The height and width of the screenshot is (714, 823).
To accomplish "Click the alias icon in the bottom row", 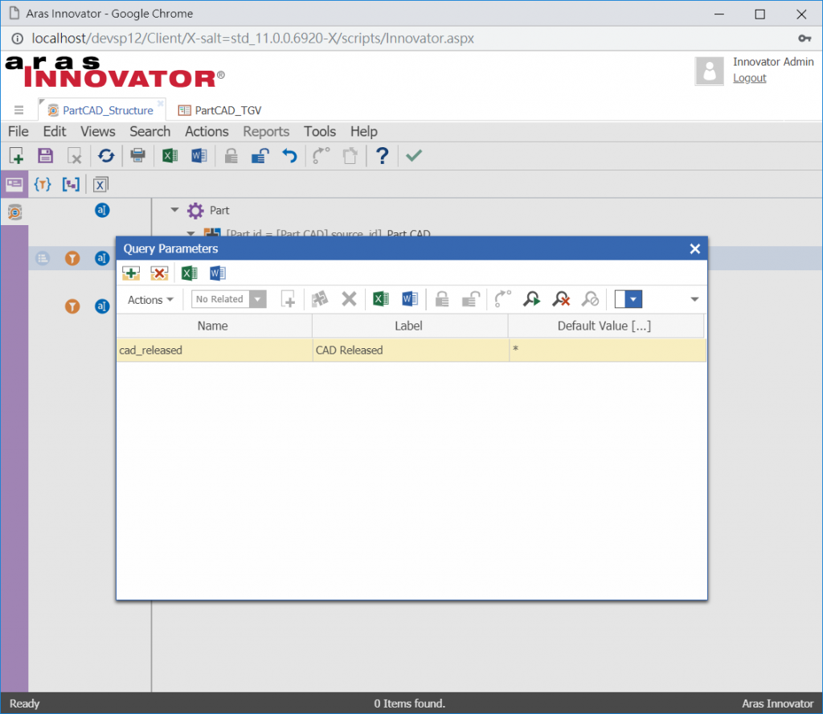I will tap(102, 306).
